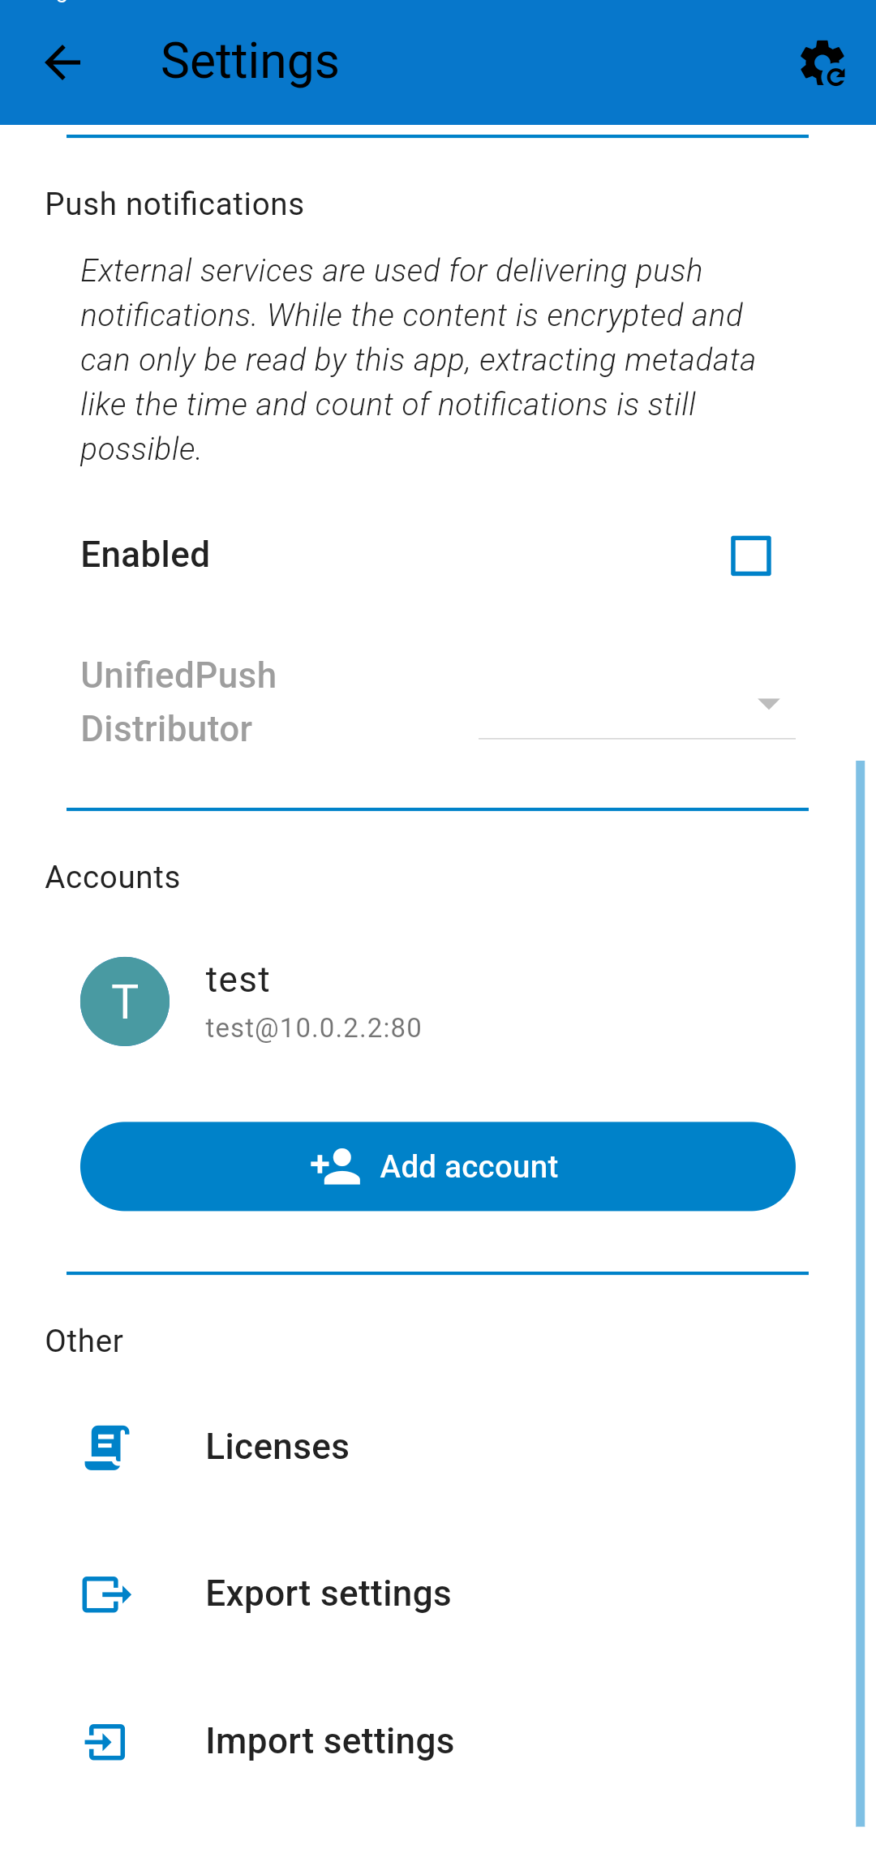Open the settings reset gear icon
This screenshot has height=1849, width=876.
coord(822,62)
